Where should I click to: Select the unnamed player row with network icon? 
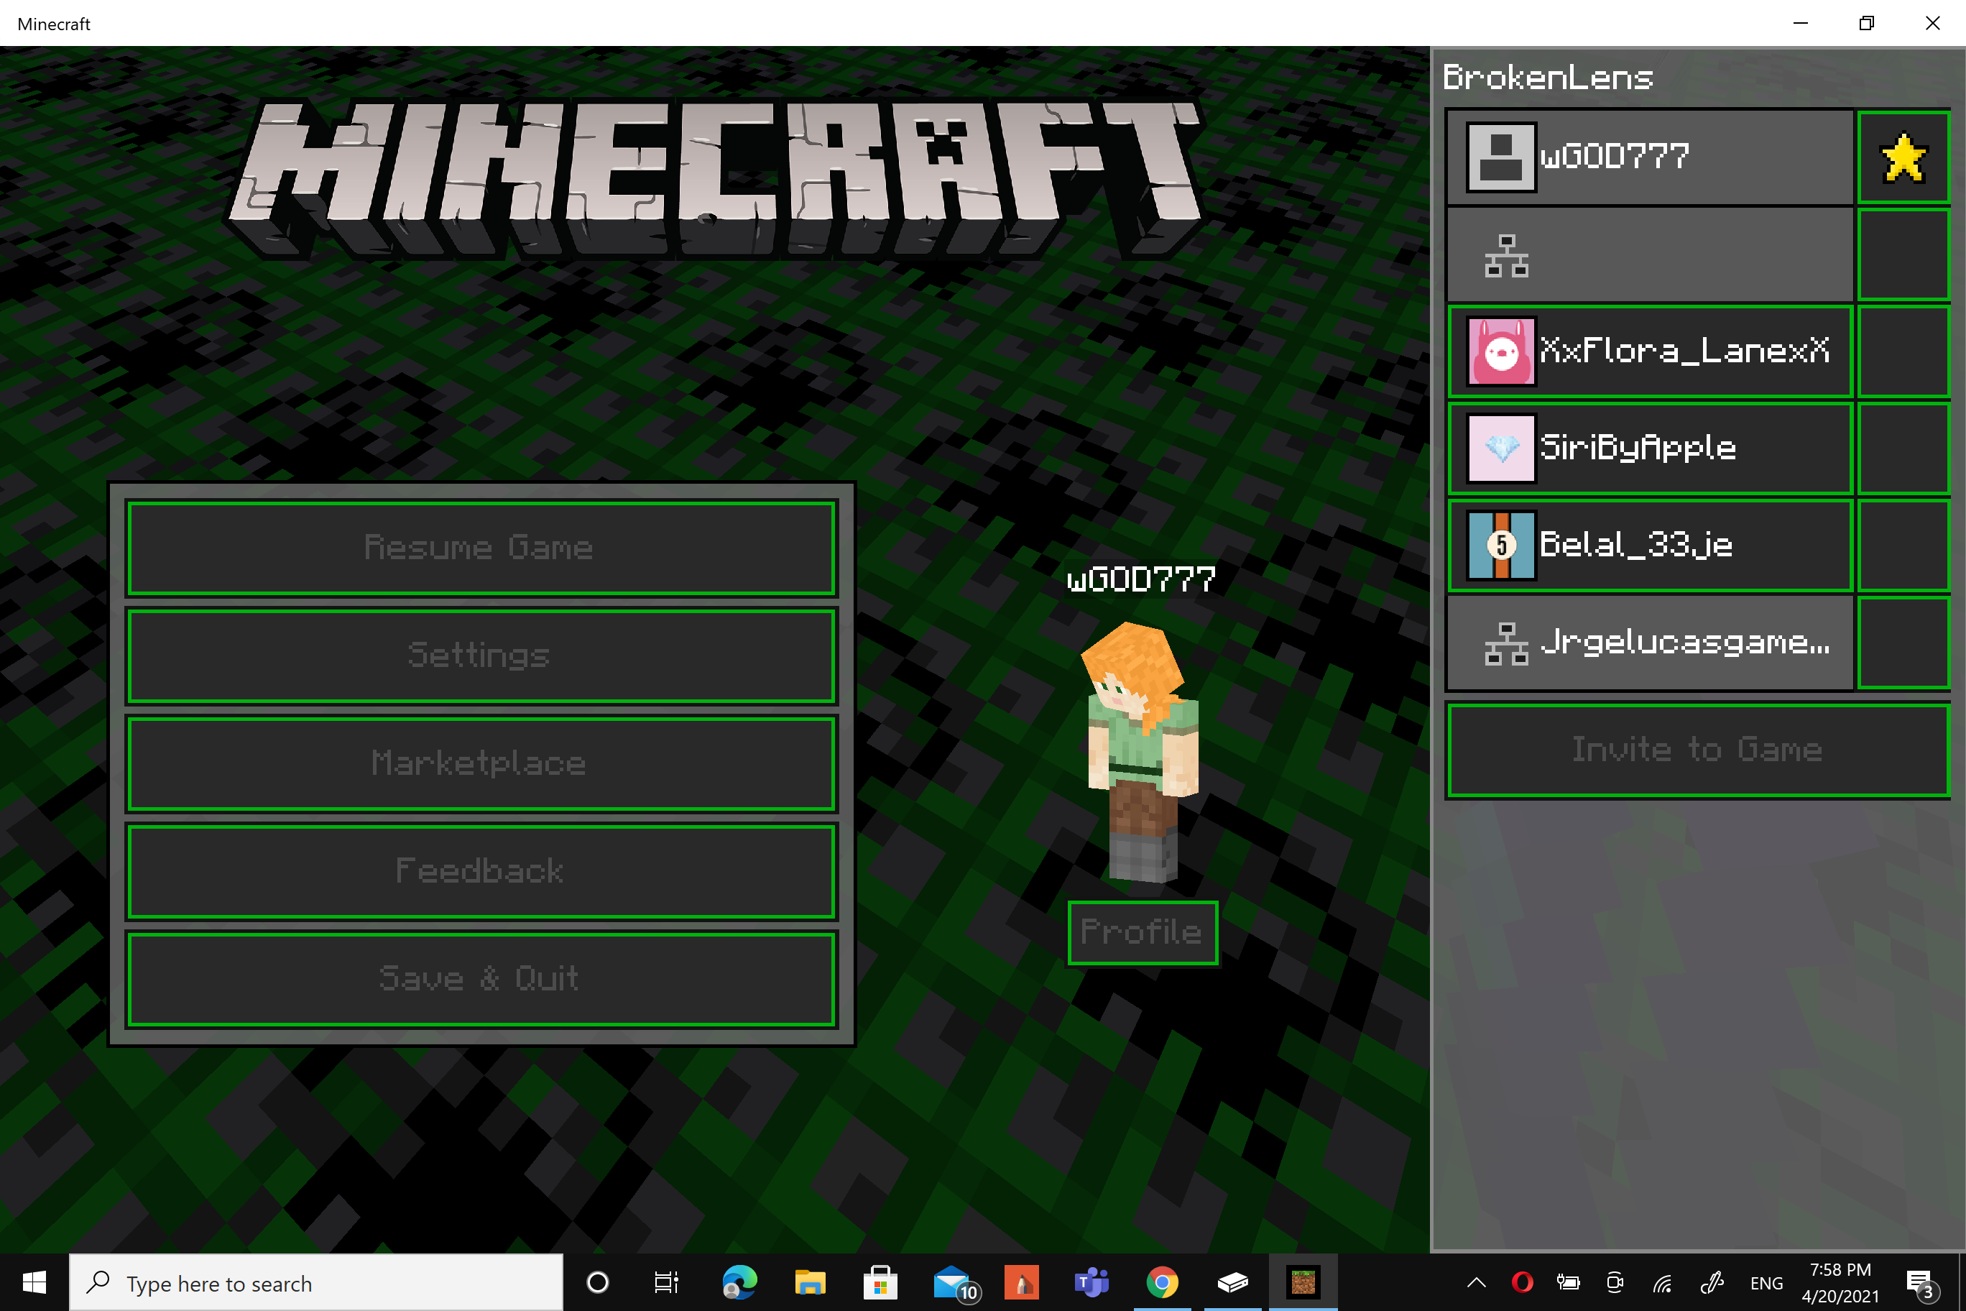click(x=1650, y=254)
